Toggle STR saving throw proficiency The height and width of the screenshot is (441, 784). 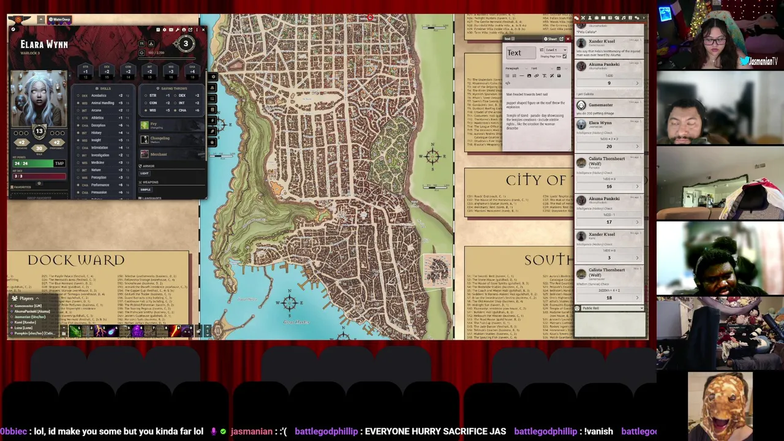click(146, 96)
